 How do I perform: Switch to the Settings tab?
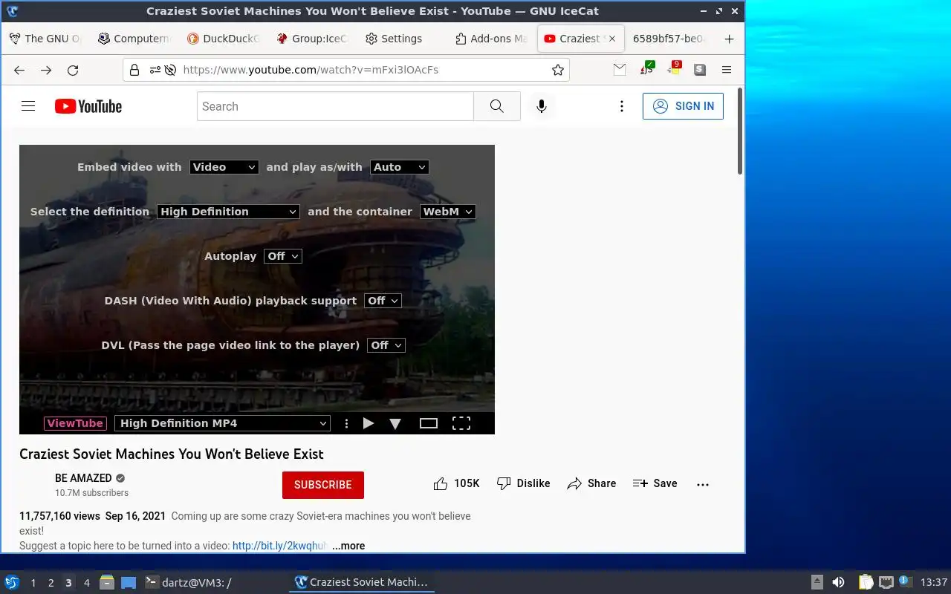401,39
